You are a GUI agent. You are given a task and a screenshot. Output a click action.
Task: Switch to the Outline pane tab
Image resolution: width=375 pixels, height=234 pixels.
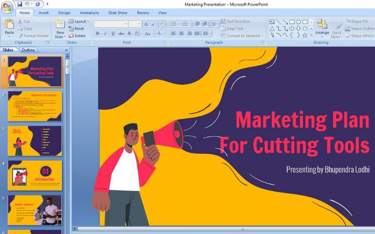click(x=28, y=50)
